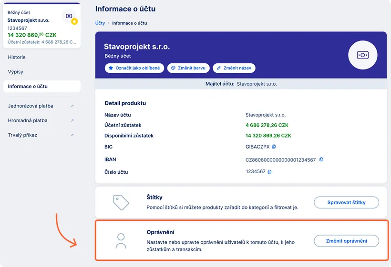Click the Spravovat štítky button
The image size is (391, 267).
point(346,202)
